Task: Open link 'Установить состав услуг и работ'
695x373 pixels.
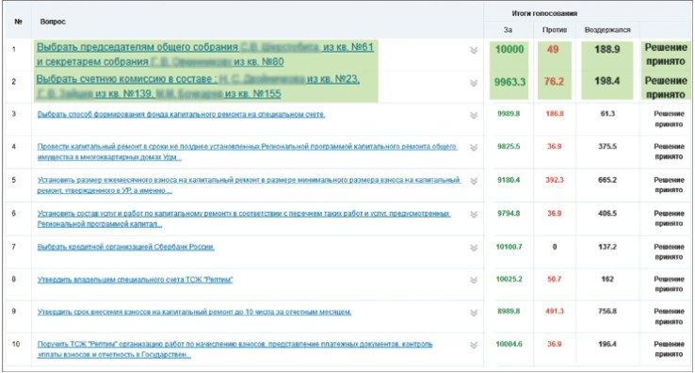Action: (243, 219)
